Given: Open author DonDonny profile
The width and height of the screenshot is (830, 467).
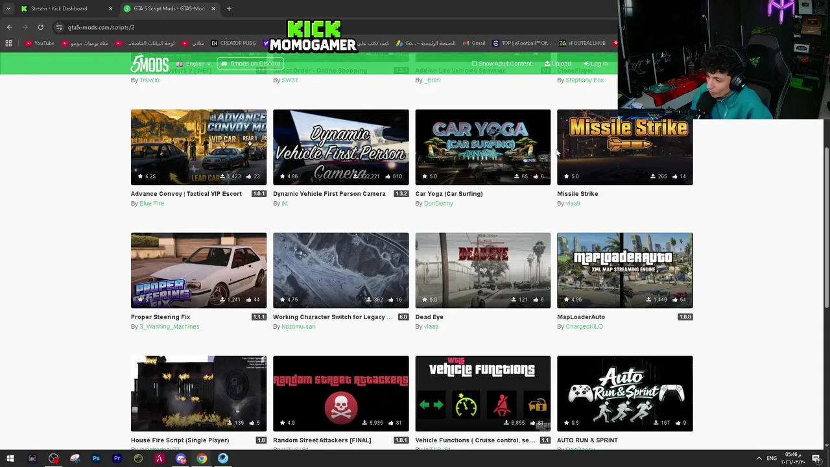Looking at the screenshot, I should coord(438,204).
